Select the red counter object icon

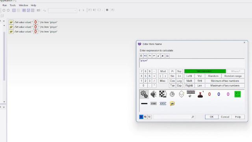tap(209, 94)
